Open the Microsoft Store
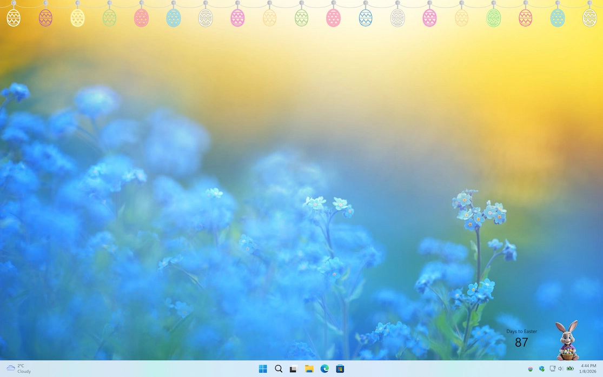This screenshot has width=603, height=377. coord(340,368)
